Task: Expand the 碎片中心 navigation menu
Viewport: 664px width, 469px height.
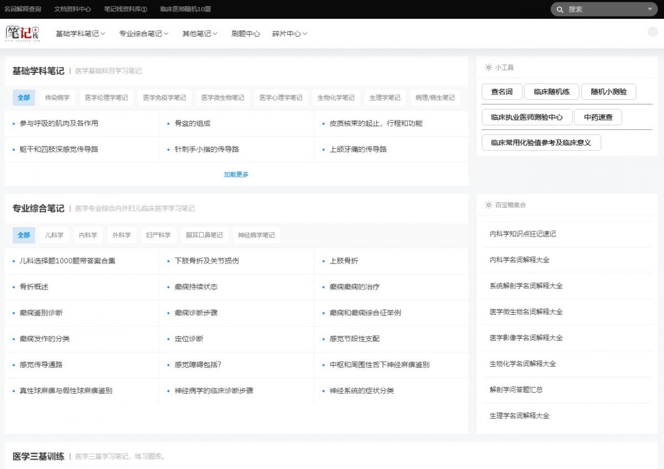Action: (x=289, y=34)
